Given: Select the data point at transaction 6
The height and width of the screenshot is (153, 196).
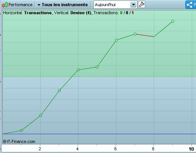Looking at the screenshot, I should pyautogui.click(x=116, y=40).
